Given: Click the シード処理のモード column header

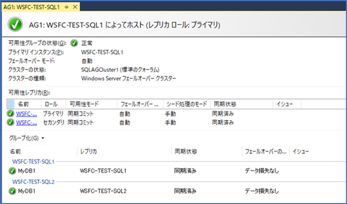Looking at the screenshot, I should click(x=187, y=104).
